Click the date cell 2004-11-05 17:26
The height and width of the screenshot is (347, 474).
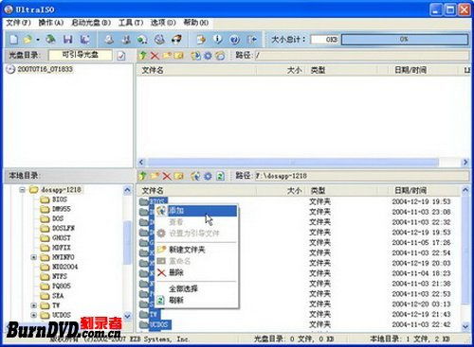tap(421, 242)
